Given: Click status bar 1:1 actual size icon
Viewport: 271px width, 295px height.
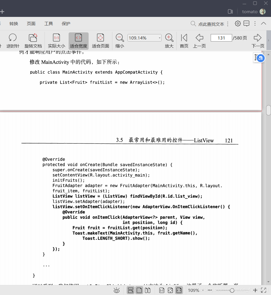Looking at the screenshot, I should point(162,290).
